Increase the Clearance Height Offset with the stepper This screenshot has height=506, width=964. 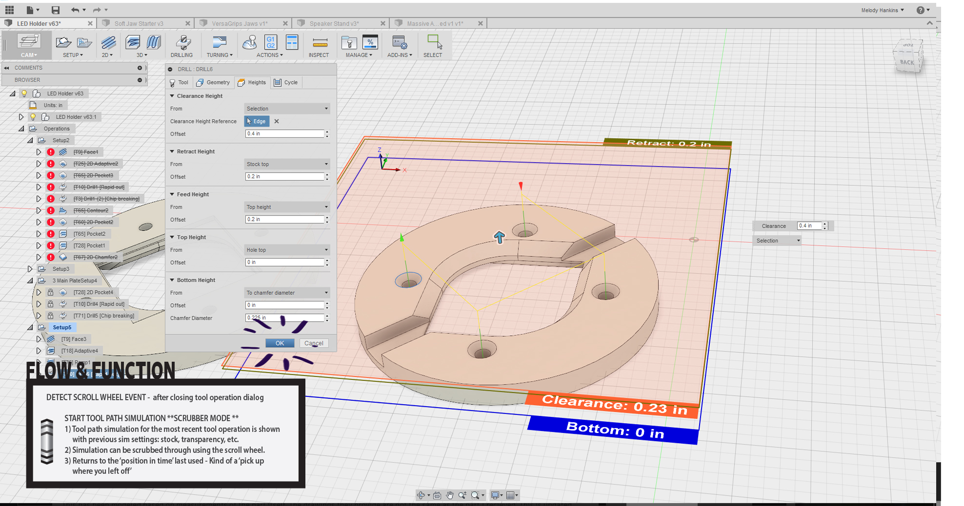click(x=327, y=132)
